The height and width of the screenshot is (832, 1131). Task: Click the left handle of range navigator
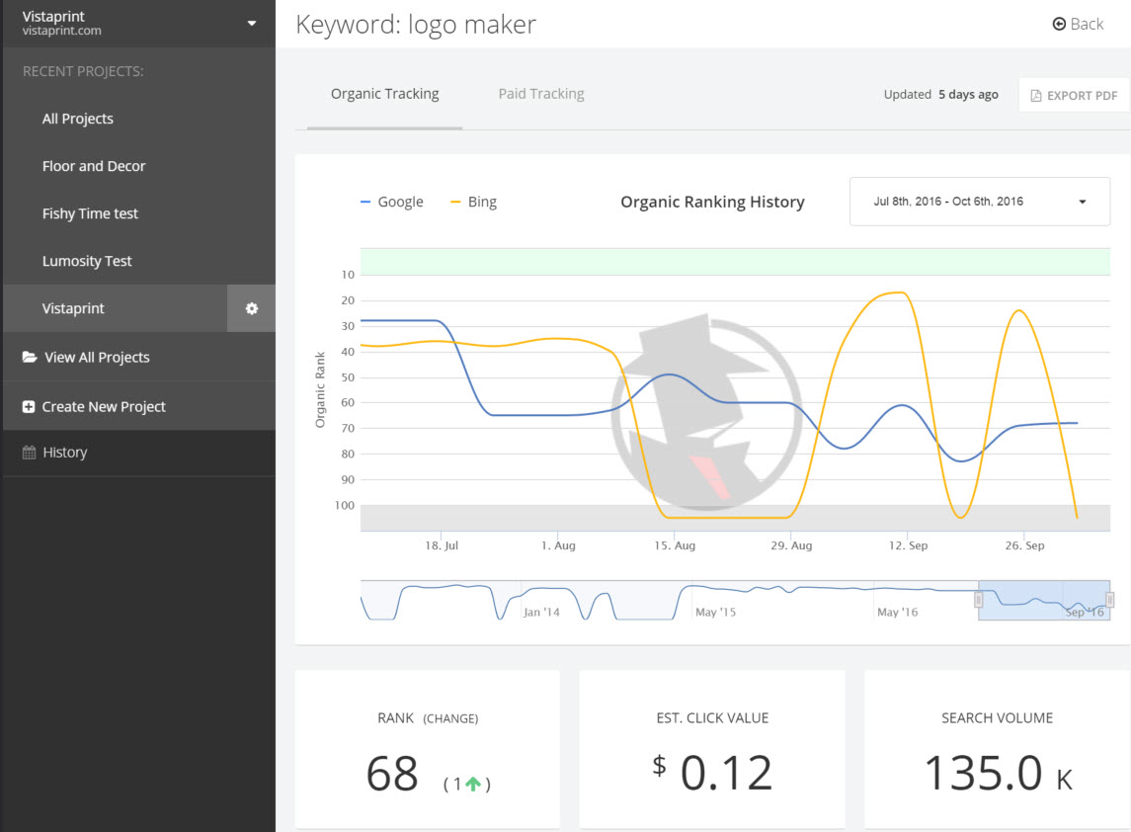click(979, 600)
